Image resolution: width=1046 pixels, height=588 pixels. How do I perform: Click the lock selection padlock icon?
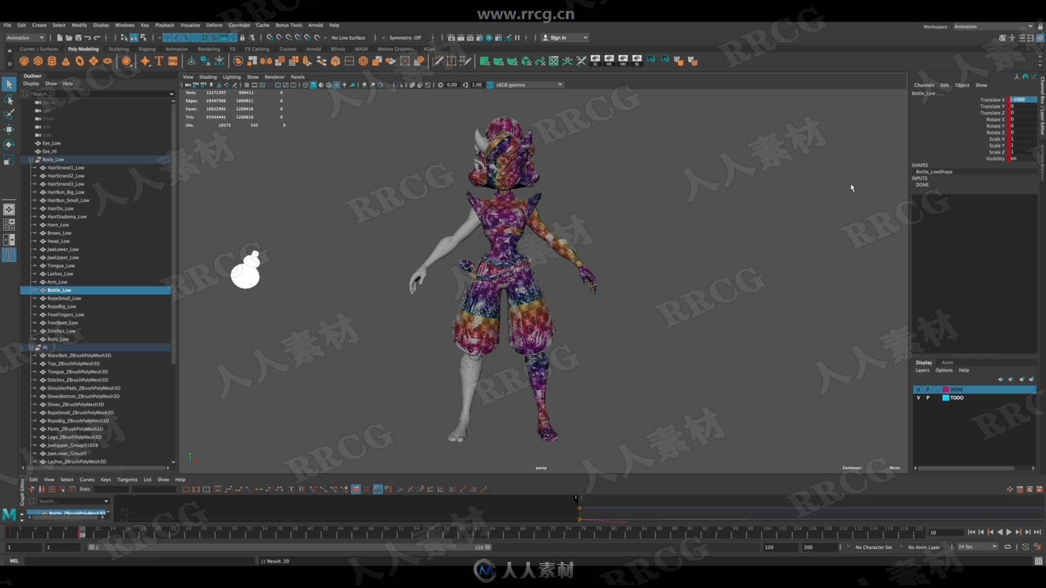point(242,38)
